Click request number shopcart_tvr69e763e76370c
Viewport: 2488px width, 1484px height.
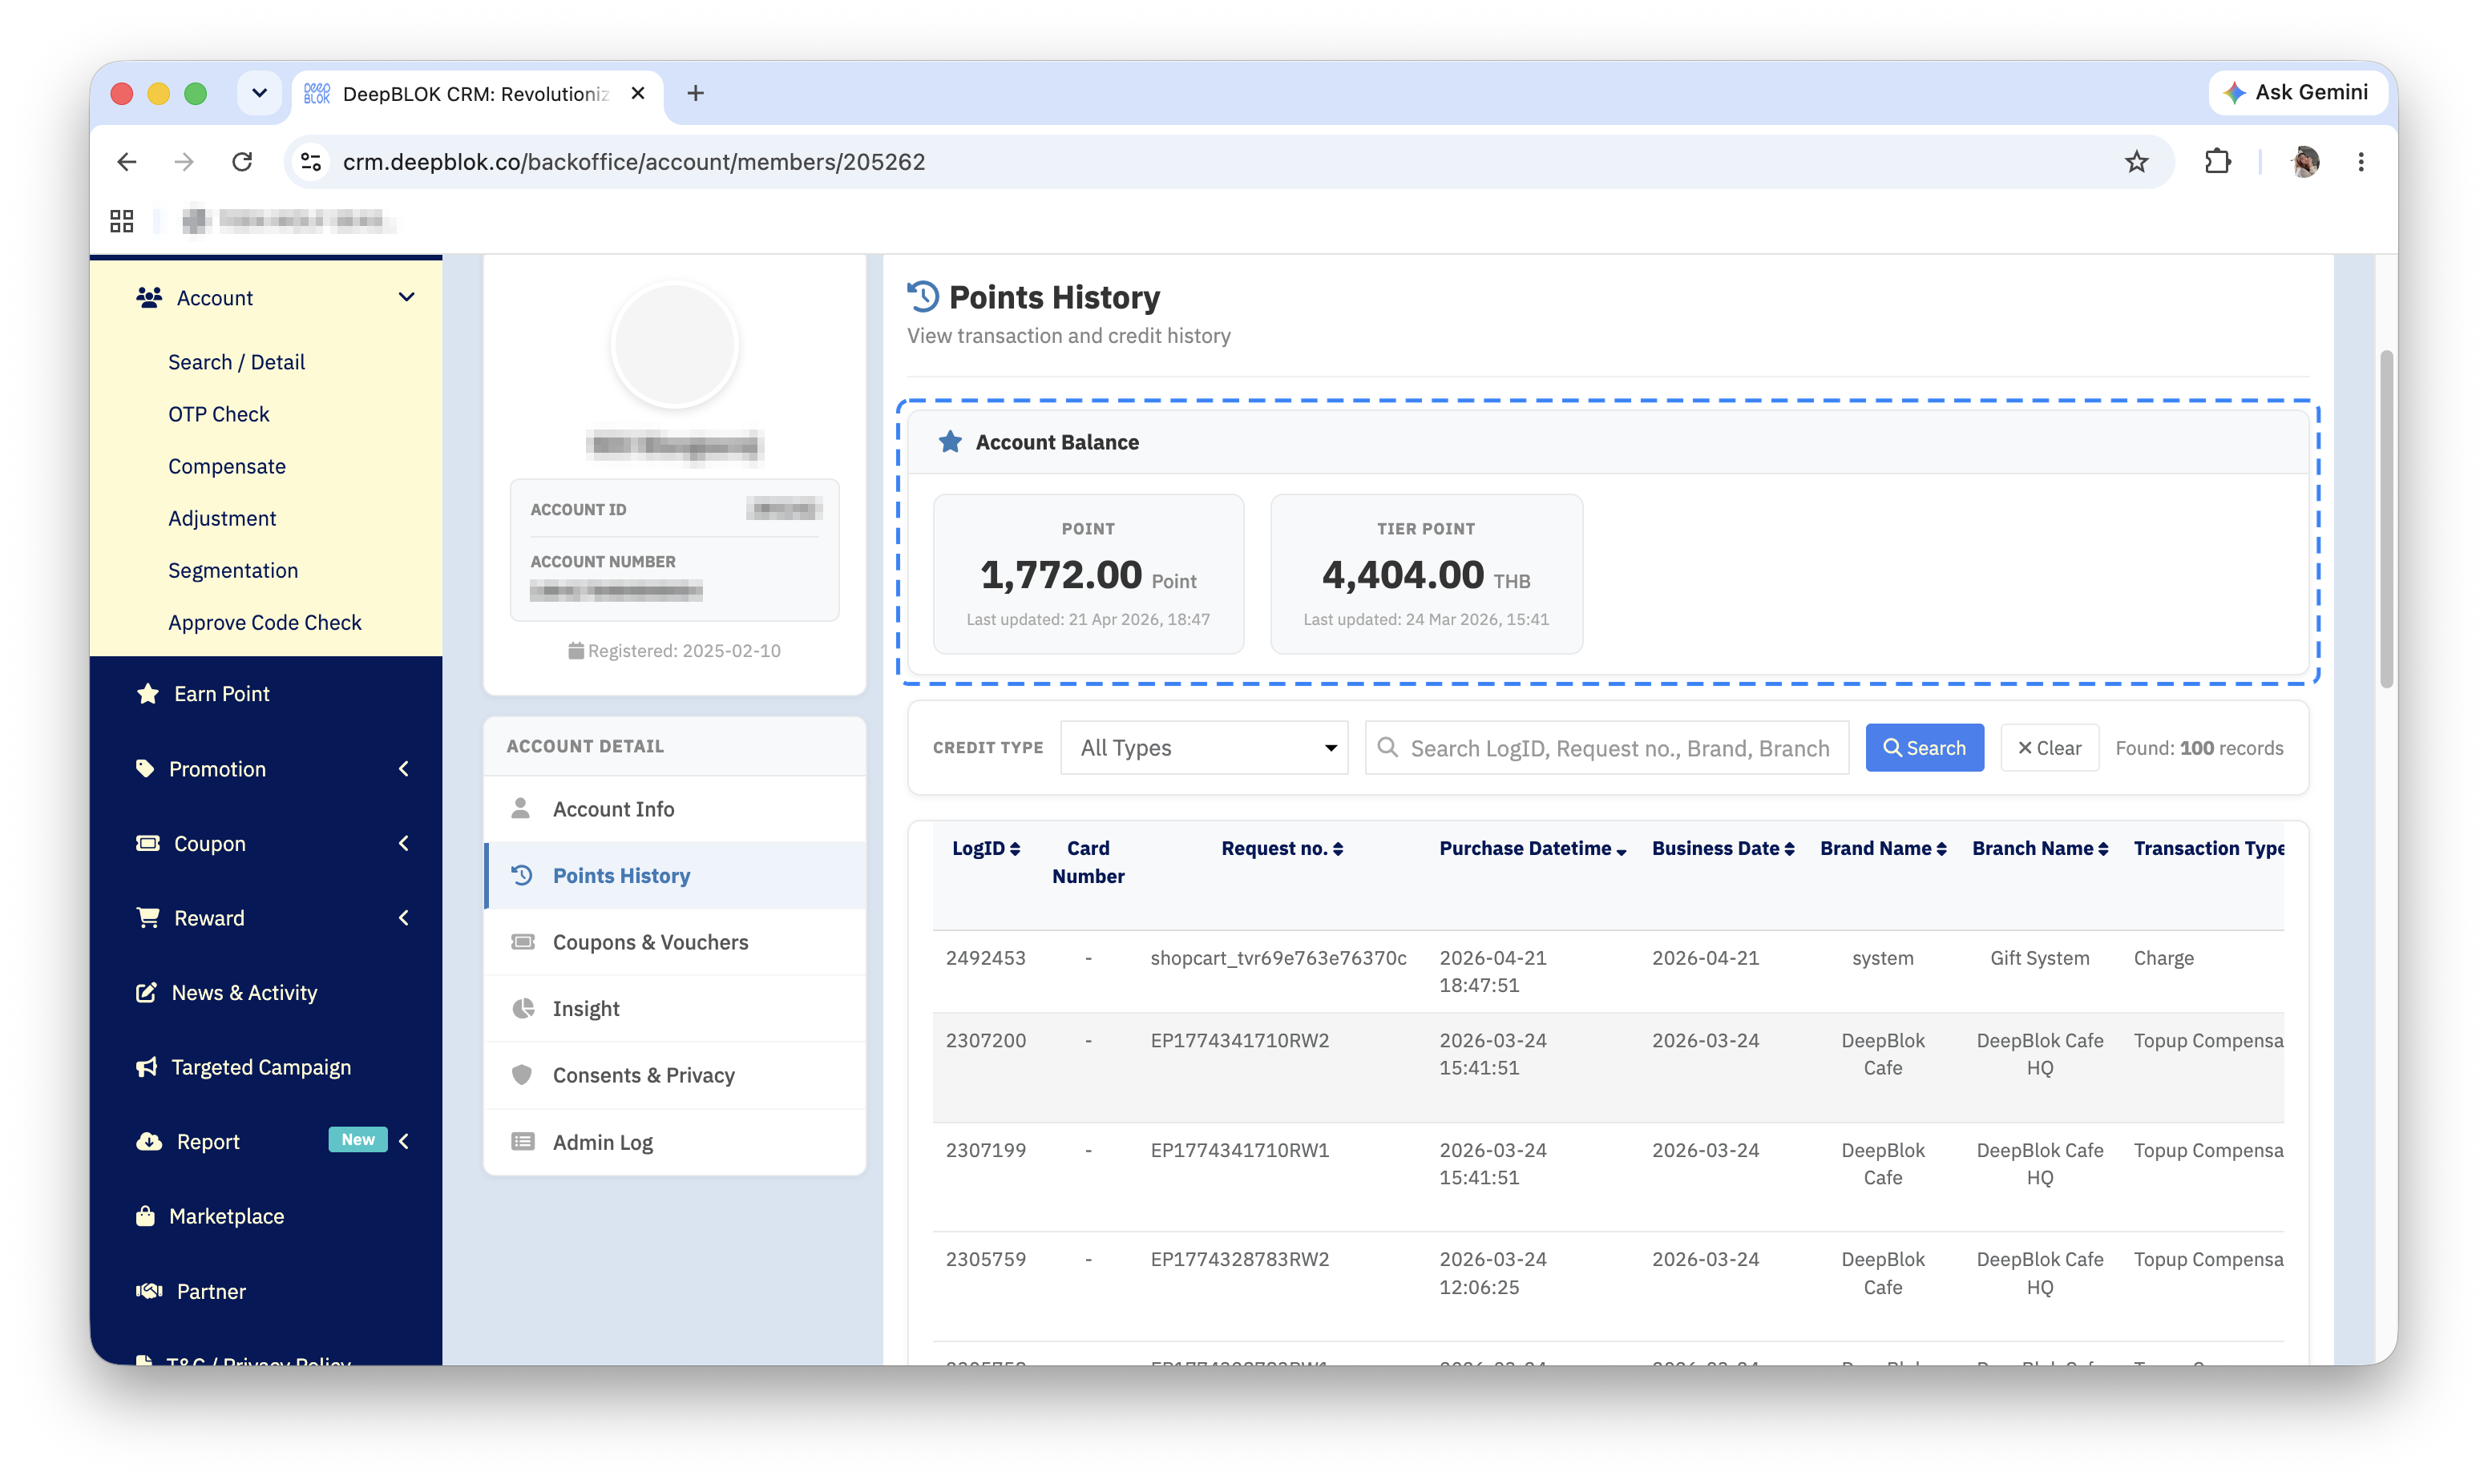point(1278,958)
